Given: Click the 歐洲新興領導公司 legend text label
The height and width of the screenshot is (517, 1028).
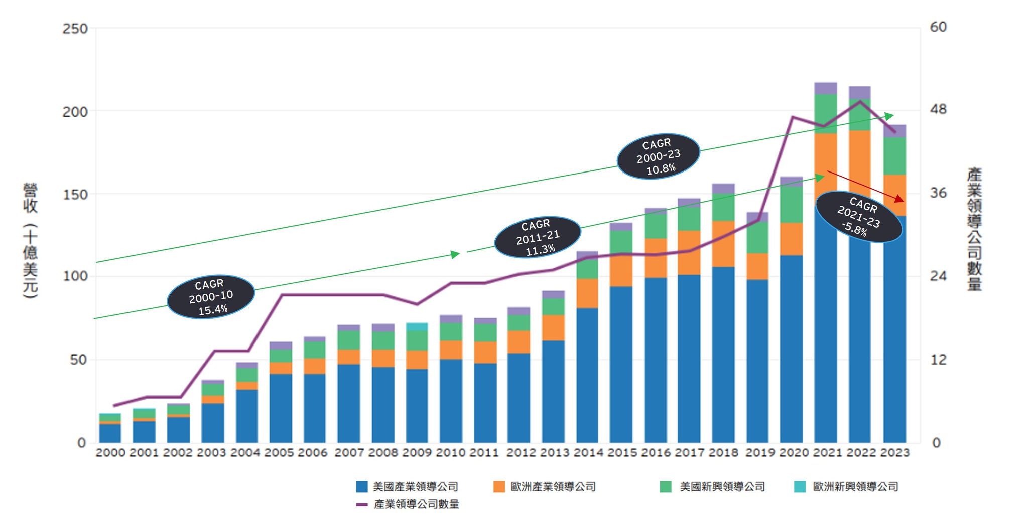Looking at the screenshot, I should 855,486.
